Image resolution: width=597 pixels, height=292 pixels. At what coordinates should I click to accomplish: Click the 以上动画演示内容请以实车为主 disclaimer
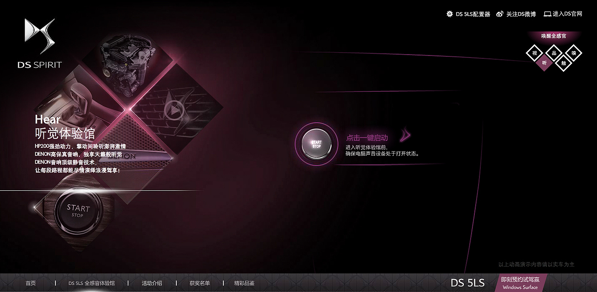536,264
